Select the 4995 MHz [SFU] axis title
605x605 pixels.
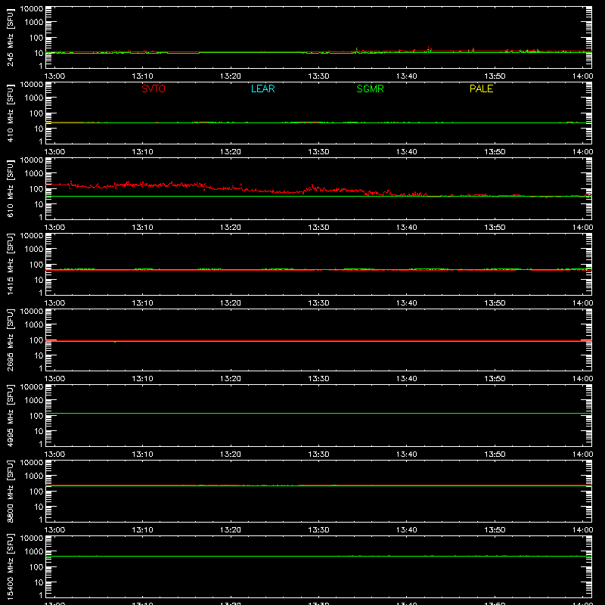pyautogui.click(x=10, y=415)
